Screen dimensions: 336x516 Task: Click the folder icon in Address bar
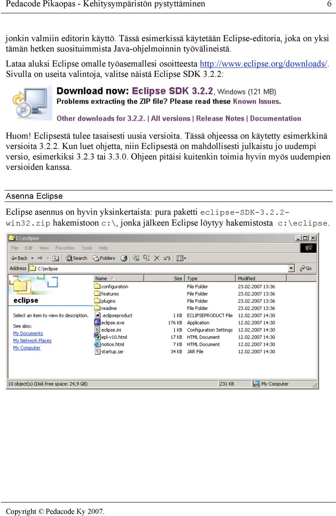[x=33, y=268]
